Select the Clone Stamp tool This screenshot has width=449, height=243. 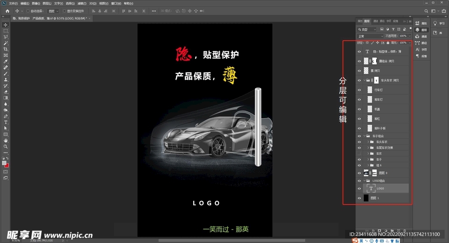[5, 80]
